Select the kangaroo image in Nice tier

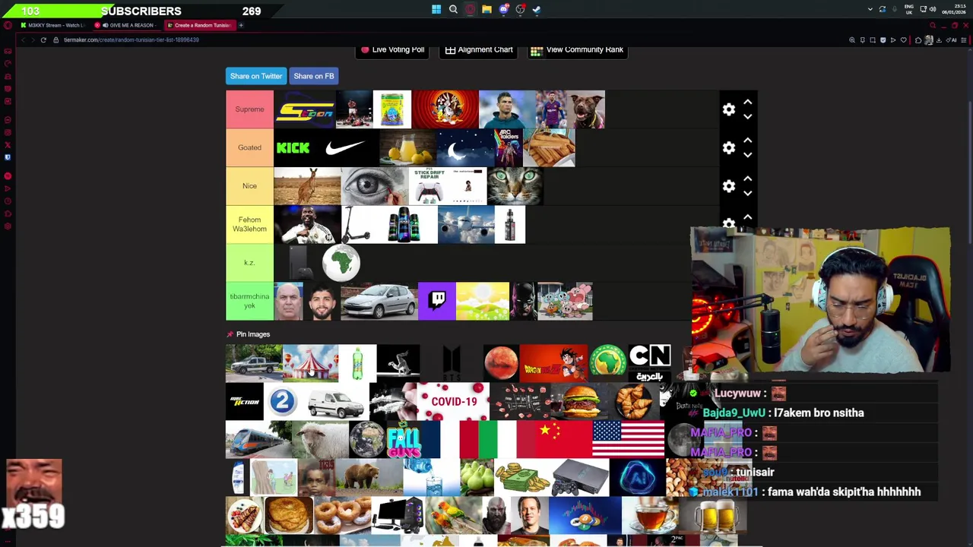tap(307, 186)
